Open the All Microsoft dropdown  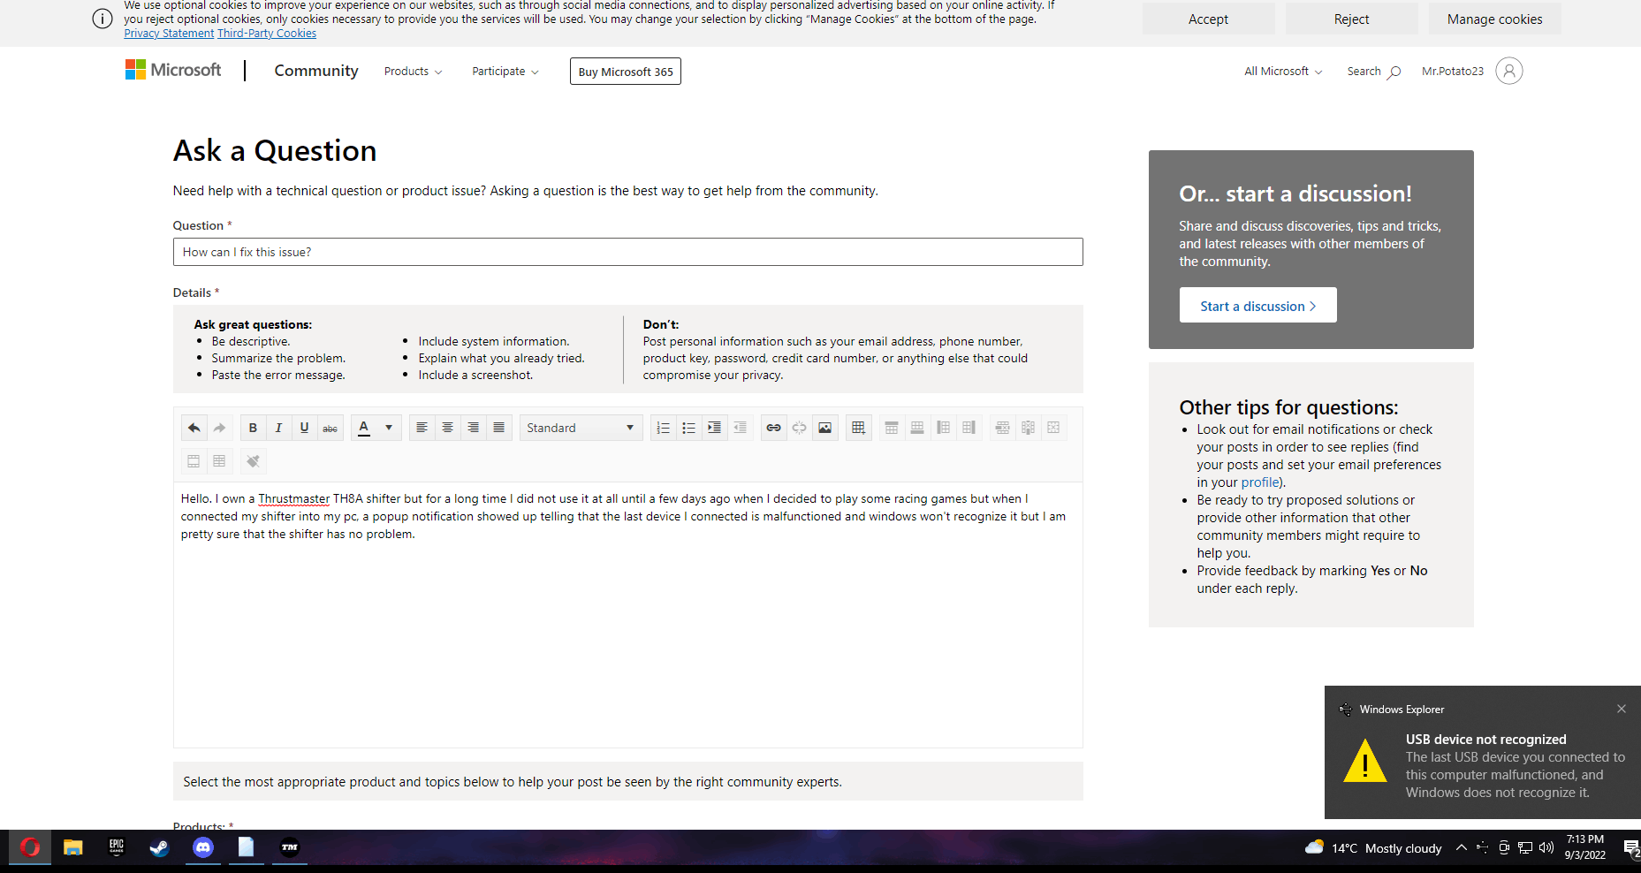1283,72
